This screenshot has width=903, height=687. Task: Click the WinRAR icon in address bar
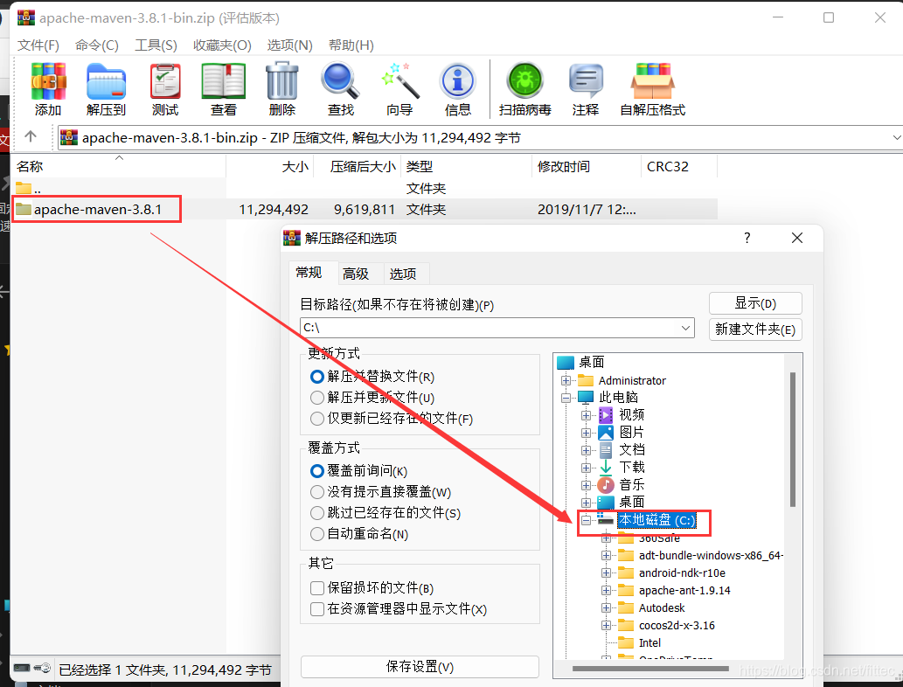[69, 137]
